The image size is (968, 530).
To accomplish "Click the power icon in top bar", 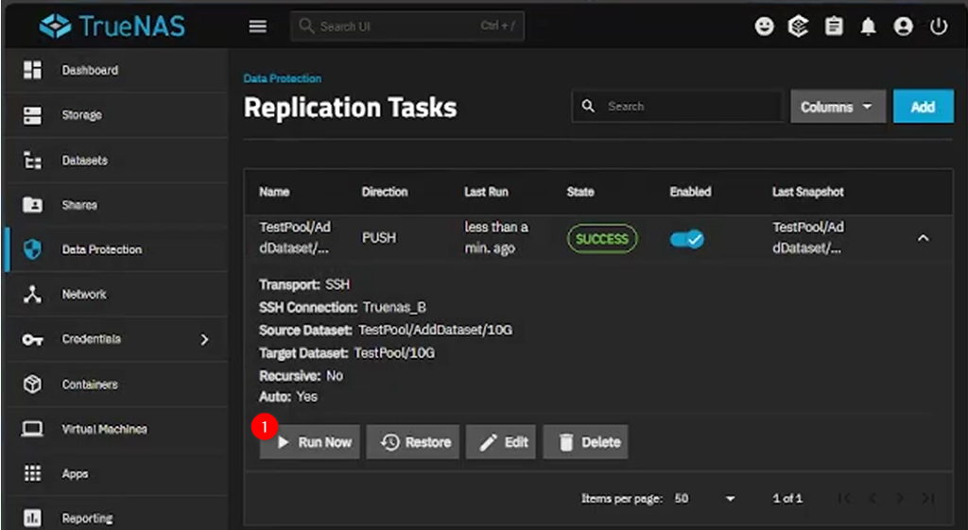I will (x=938, y=26).
